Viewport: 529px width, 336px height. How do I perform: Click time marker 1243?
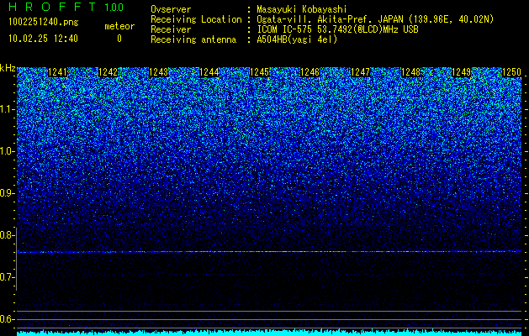(159, 72)
